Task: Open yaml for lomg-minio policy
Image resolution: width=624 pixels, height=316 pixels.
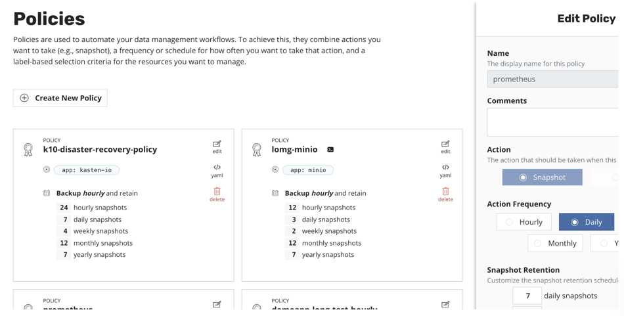Action: (x=445, y=171)
